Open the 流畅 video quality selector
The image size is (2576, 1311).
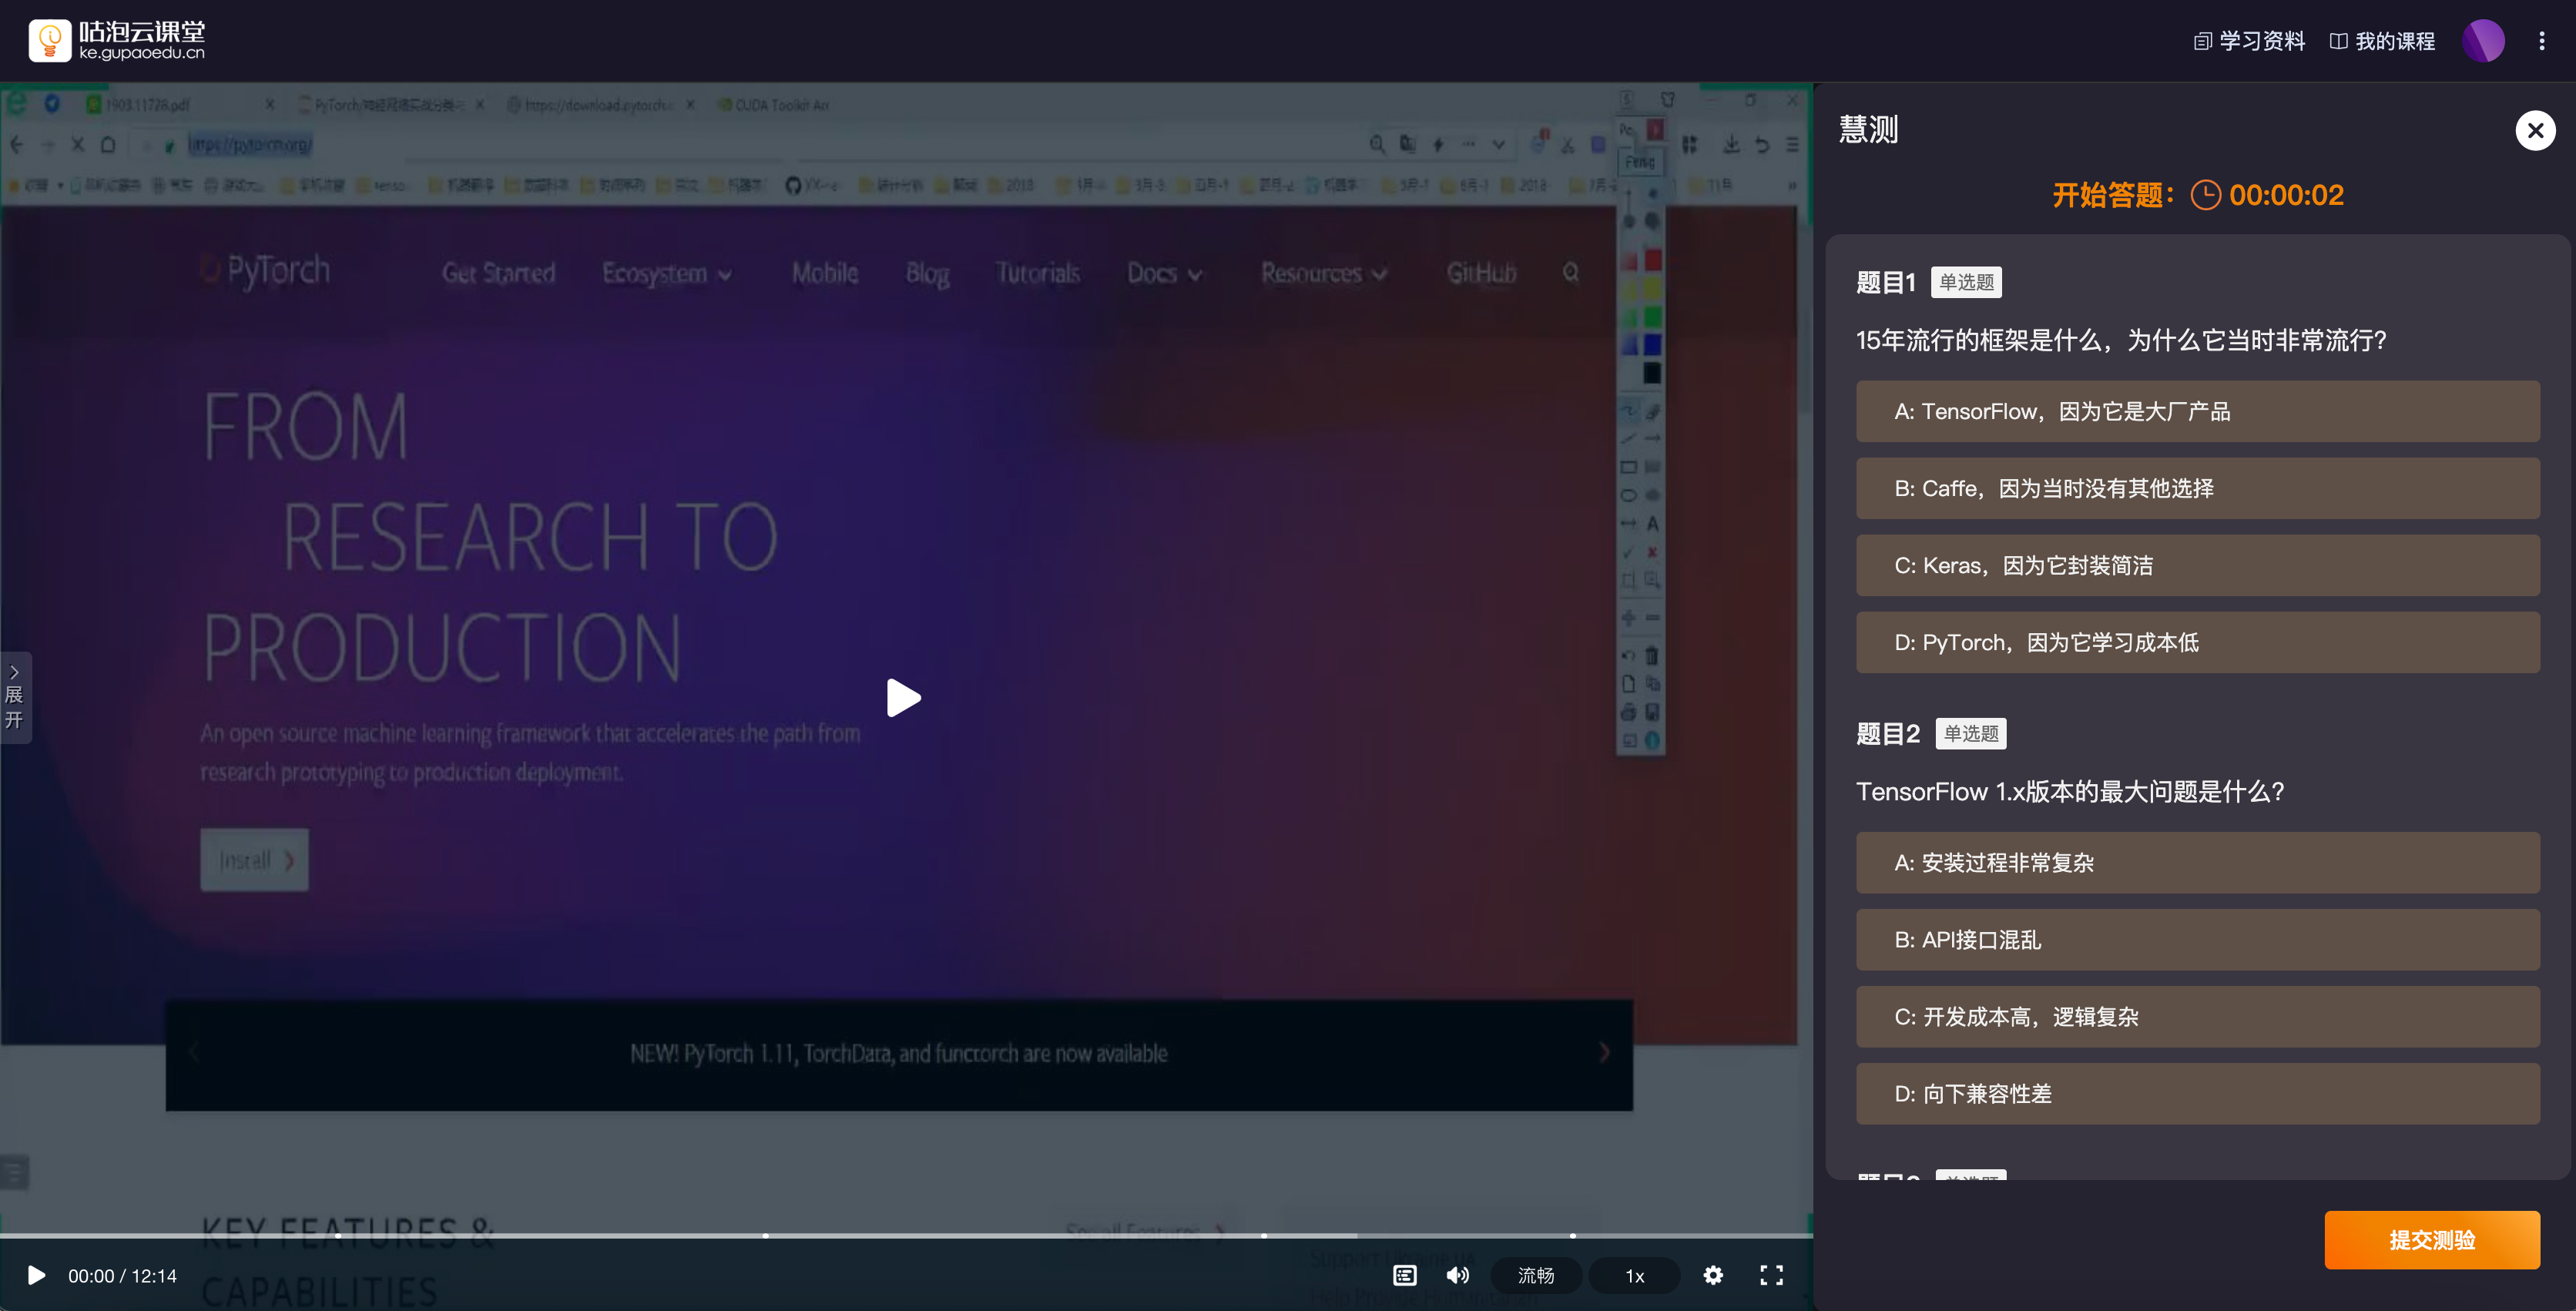[x=1536, y=1275]
